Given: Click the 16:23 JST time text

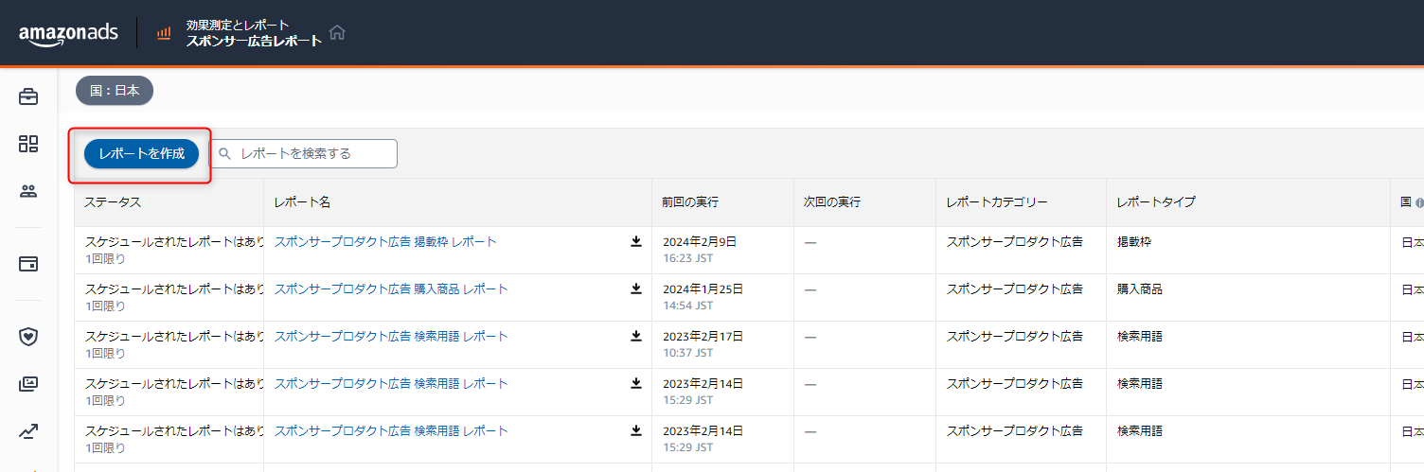Looking at the screenshot, I should (x=688, y=258).
